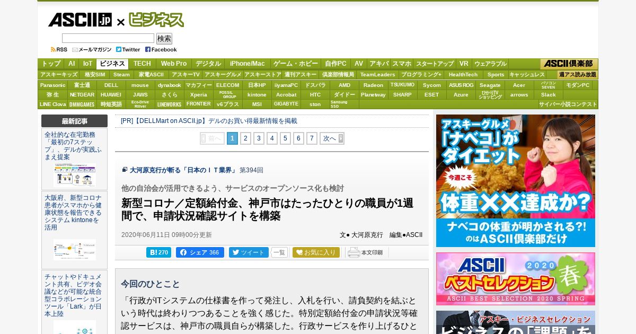
Task: Open the ASCII Twitter link
Action: click(x=128, y=49)
